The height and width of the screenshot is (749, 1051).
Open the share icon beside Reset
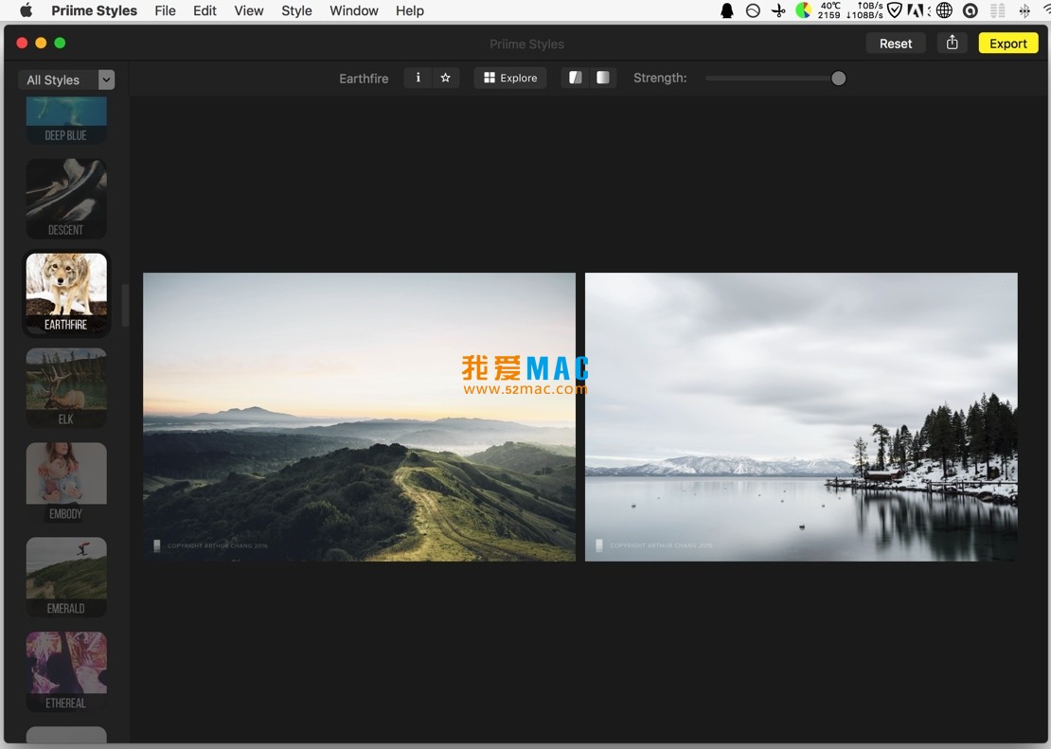pos(952,44)
